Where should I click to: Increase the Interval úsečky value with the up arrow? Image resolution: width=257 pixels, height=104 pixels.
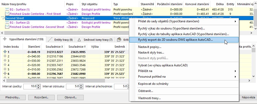coord(39,85)
